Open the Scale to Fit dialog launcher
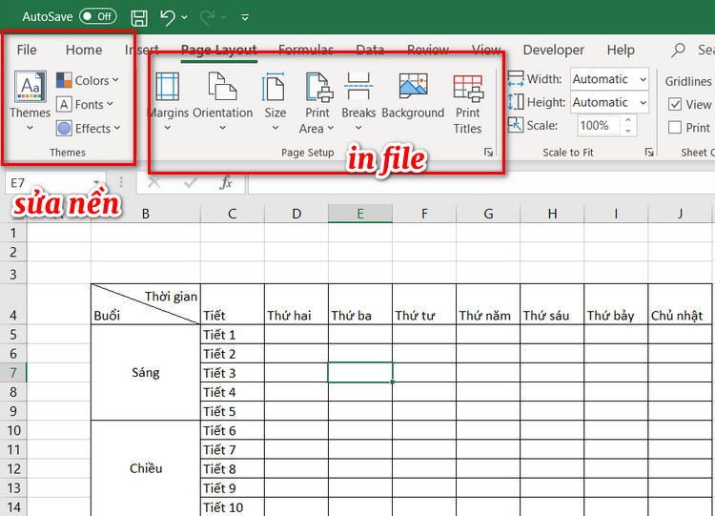The height and width of the screenshot is (516, 715). pos(649,153)
